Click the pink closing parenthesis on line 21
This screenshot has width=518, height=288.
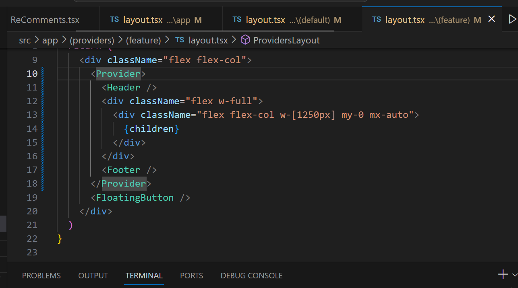[x=71, y=225]
